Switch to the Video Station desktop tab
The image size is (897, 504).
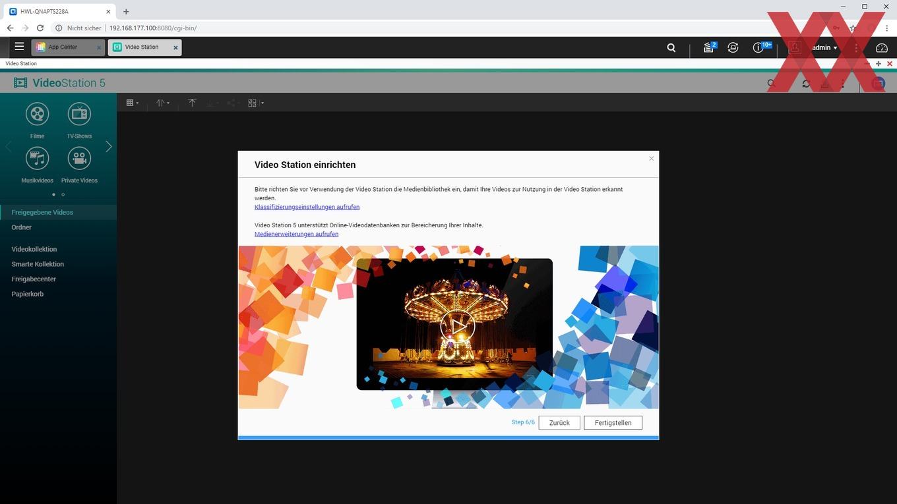pos(144,47)
